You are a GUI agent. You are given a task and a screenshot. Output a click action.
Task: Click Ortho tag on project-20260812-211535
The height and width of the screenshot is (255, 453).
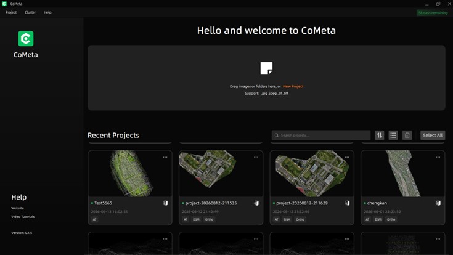click(209, 219)
